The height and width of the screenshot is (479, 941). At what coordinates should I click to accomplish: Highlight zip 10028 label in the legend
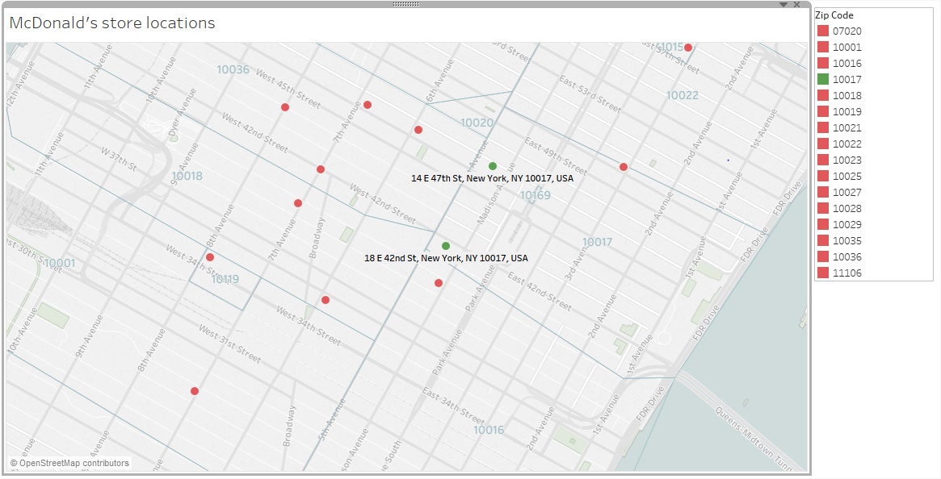pyautogui.click(x=846, y=209)
